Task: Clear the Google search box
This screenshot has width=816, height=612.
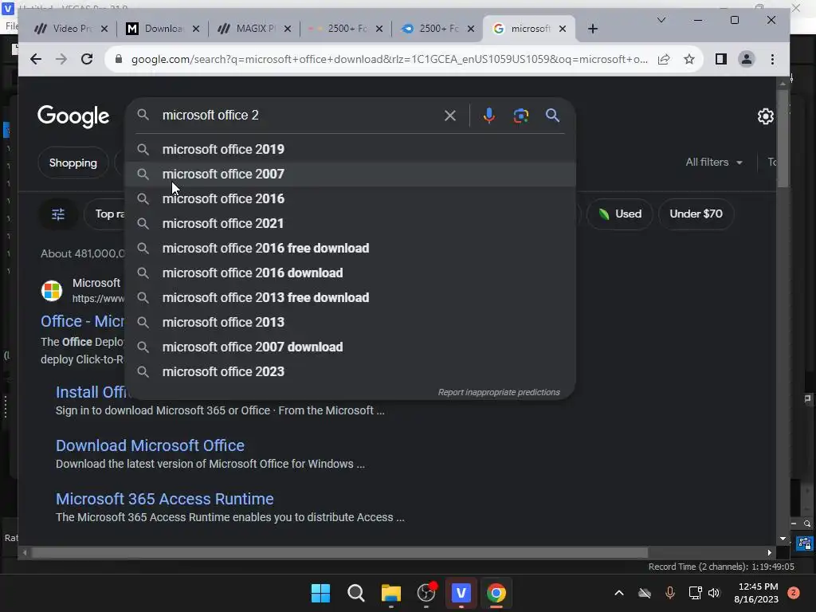Action: click(450, 116)
